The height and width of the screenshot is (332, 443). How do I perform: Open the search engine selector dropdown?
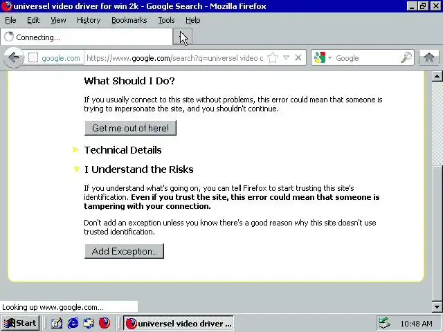tap(329, 58)
